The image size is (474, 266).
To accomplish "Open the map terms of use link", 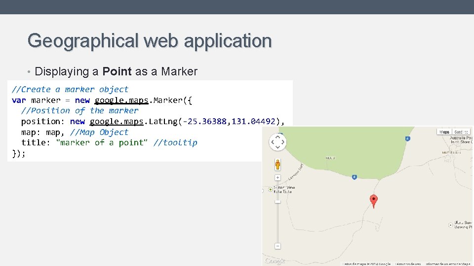I will click(408, 264).
